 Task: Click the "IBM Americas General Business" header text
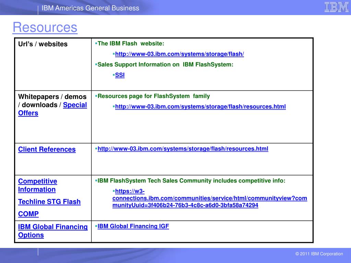[90, 8]
